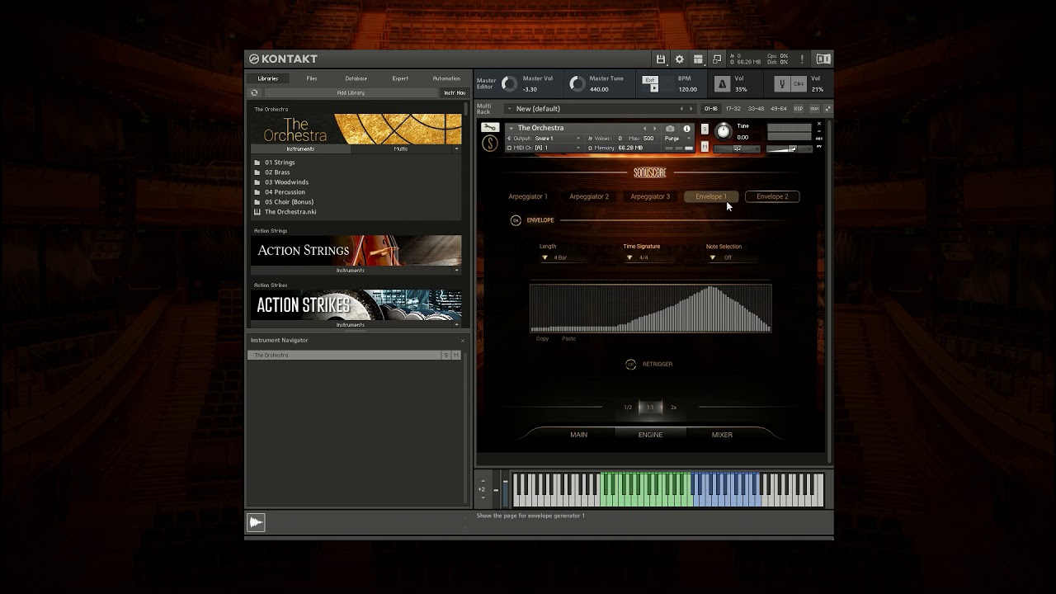
Task: Toggle the Ext sync button
Action: tap(650, 80)
